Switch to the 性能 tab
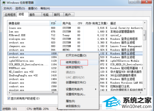Screen dimensions: 154x111 pyautogui.click(x=47, y=15)
